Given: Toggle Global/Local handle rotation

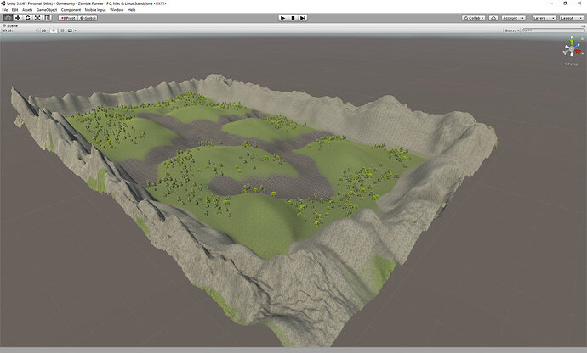Looking at the screenshot, I should (88, 18).
